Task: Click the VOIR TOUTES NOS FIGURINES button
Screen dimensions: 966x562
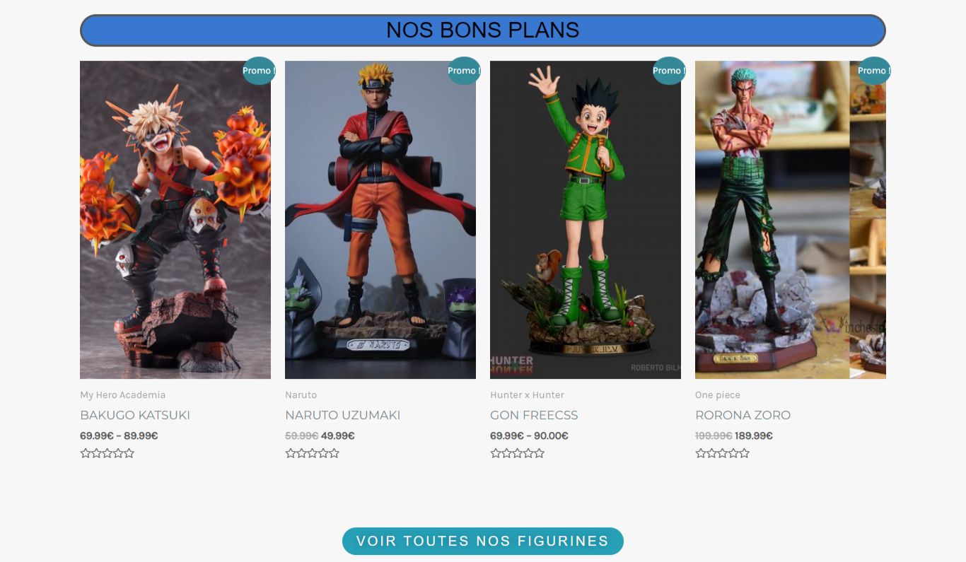Action: (483, 541)
